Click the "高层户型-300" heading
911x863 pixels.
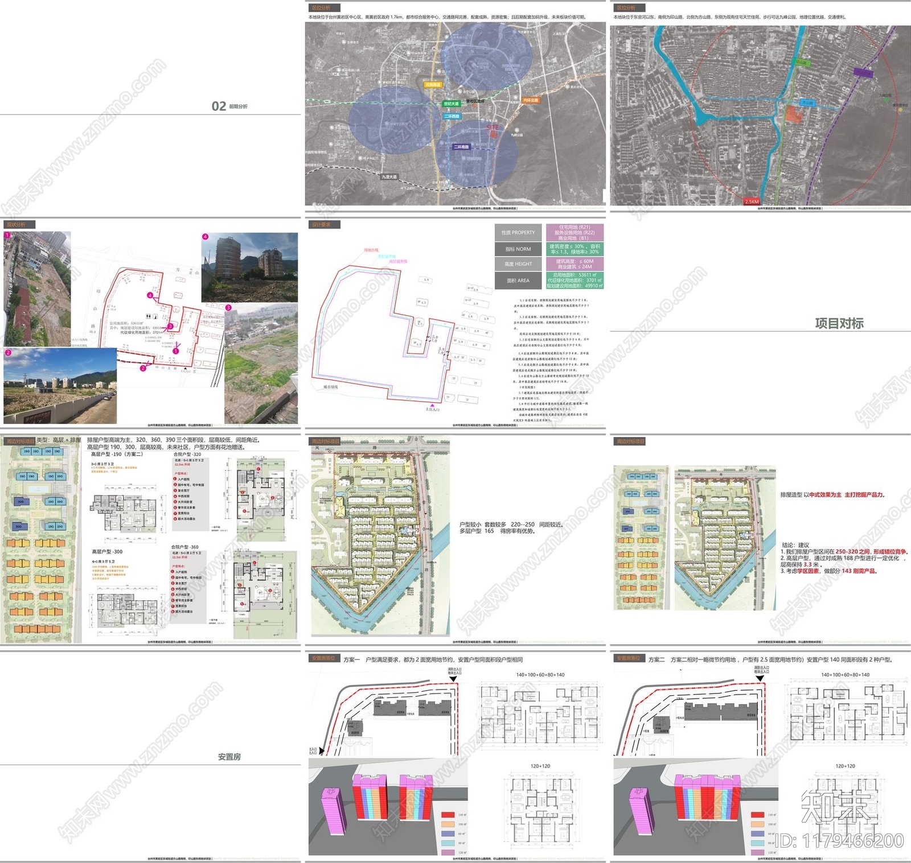(x=107, y=552)
